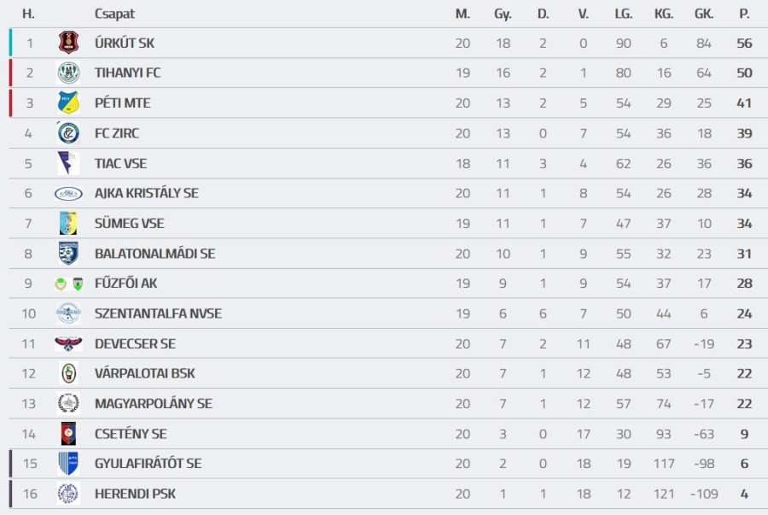Open the Fűzfői AK team link

tap(125, 284)
